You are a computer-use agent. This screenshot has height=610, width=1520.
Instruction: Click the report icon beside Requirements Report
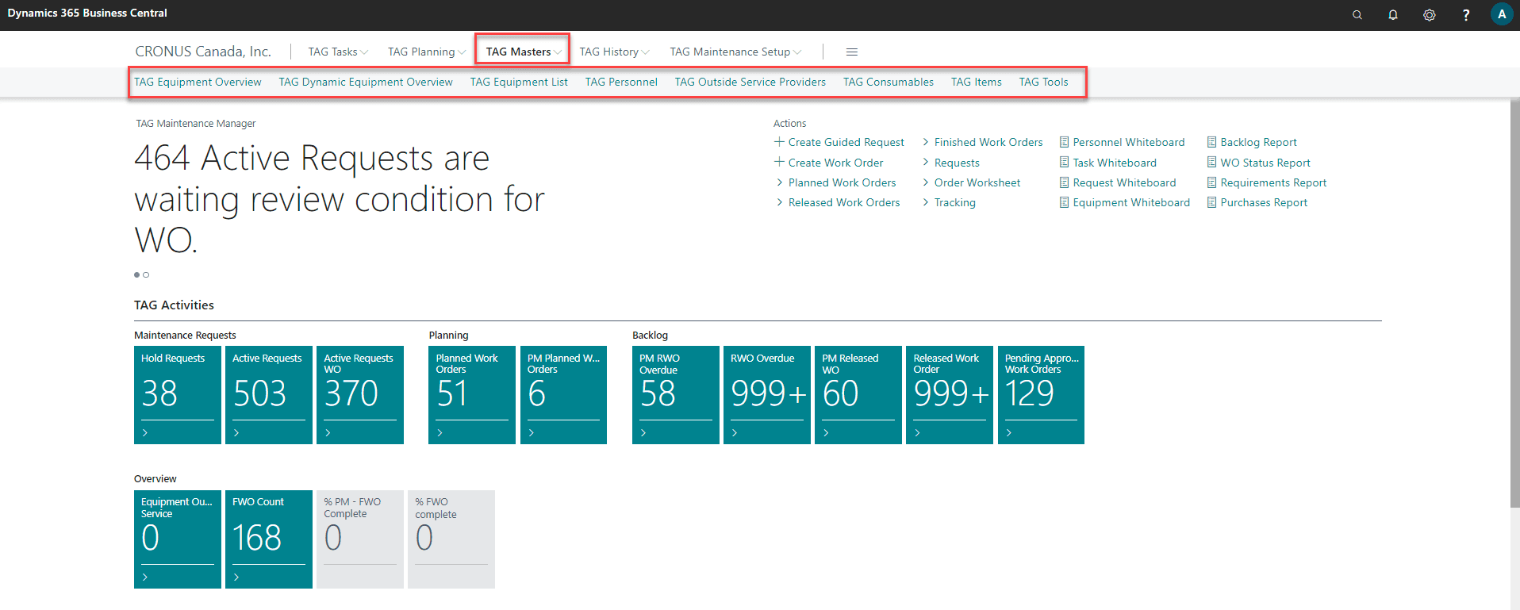(x=1212, y=182)
